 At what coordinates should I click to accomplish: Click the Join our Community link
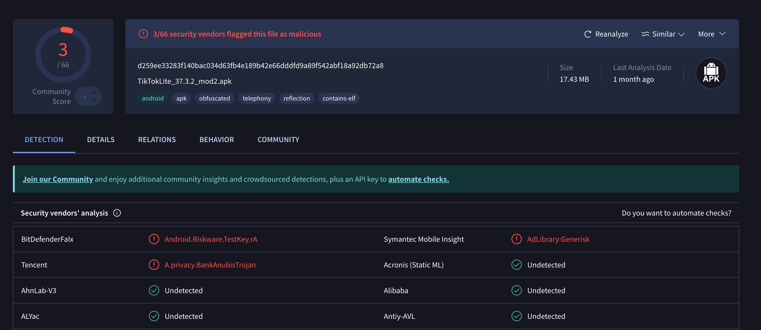coord(58,179)
